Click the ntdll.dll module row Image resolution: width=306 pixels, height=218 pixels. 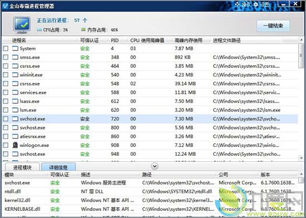point(150,191)
